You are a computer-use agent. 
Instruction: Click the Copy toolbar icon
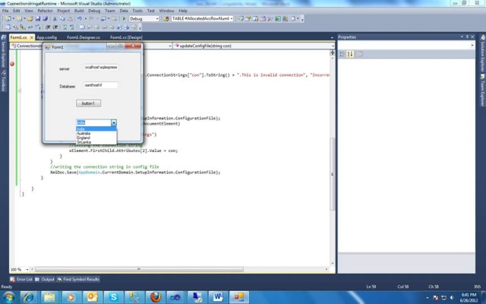point(62,19)
